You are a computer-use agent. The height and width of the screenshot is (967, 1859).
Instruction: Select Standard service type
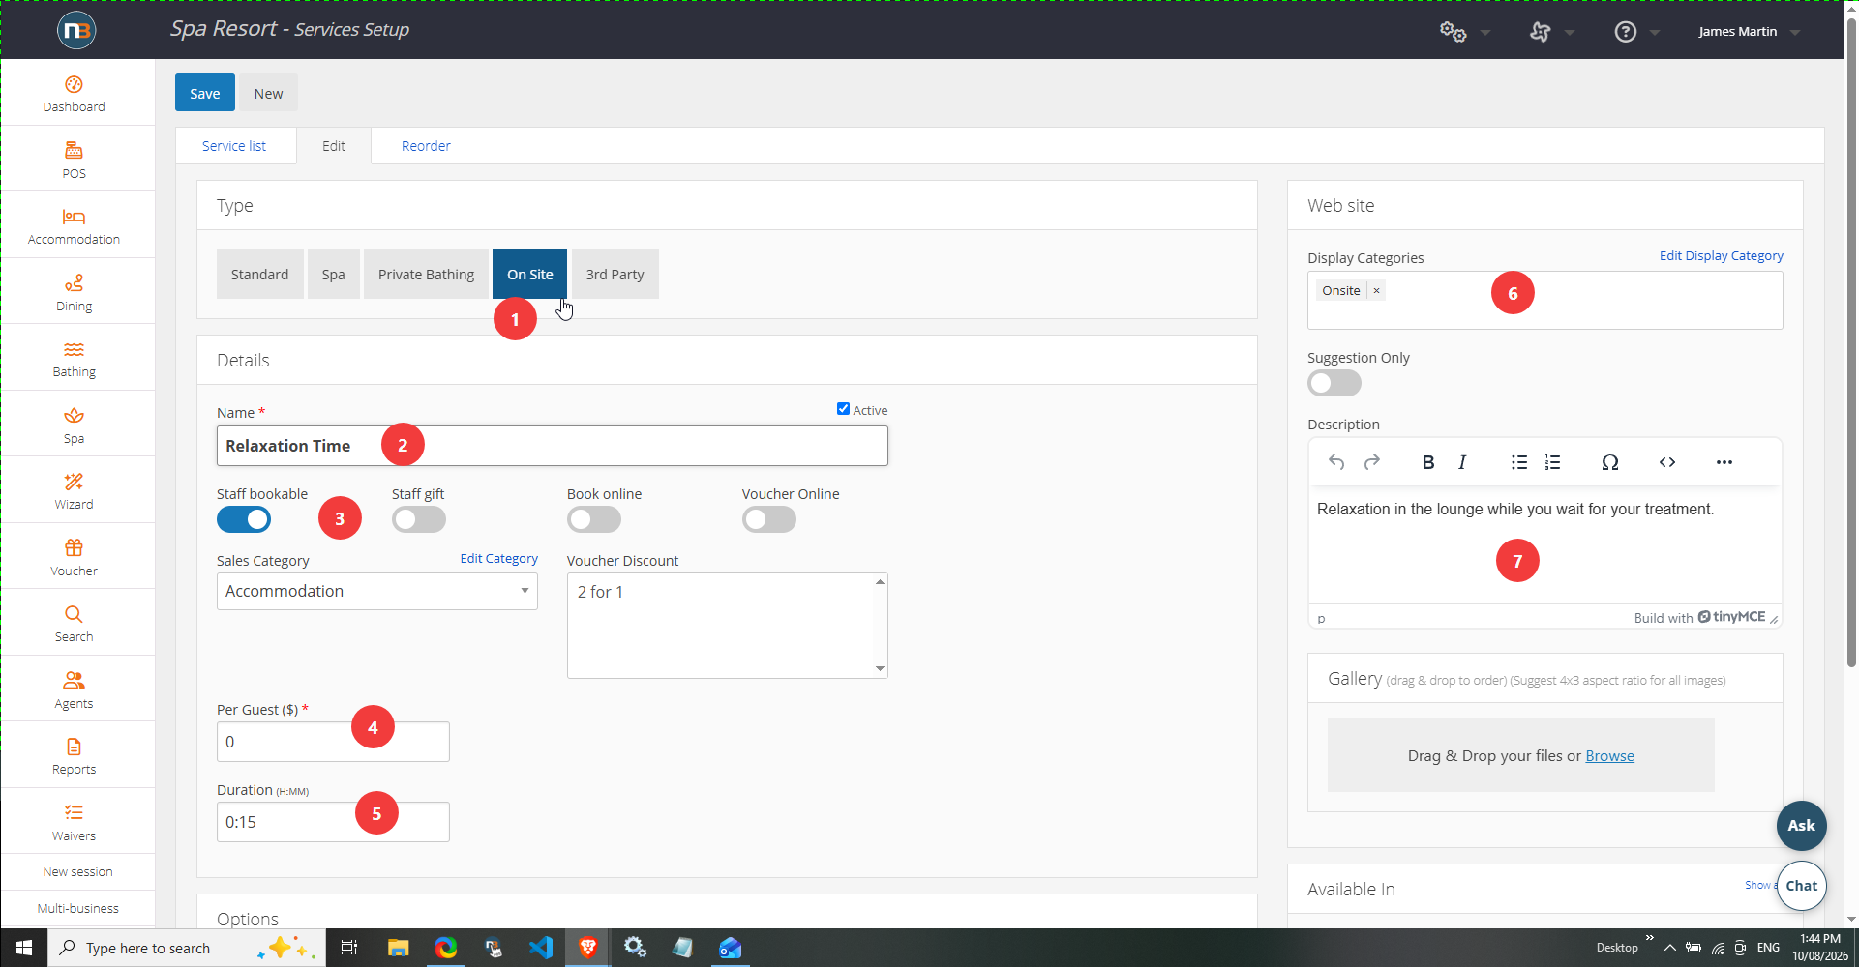(x=259, y=275)
